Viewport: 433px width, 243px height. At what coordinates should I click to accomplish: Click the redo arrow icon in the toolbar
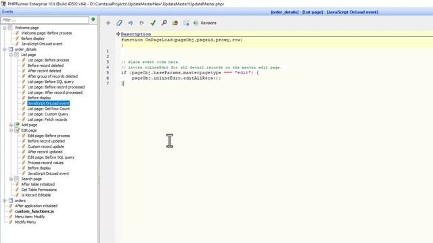[x=141, y=23]
